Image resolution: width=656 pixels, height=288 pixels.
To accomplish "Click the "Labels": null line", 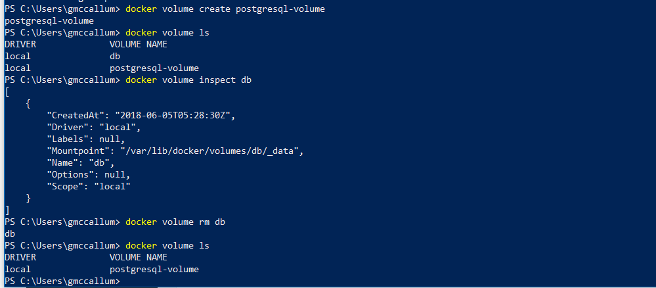I will click(x=86, y=139).
